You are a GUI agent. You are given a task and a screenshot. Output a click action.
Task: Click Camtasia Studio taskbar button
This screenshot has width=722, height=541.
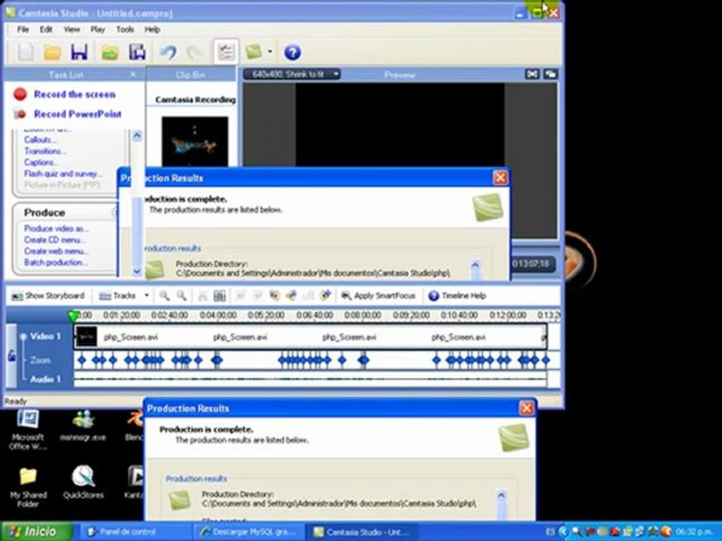[x=362, y=532]
